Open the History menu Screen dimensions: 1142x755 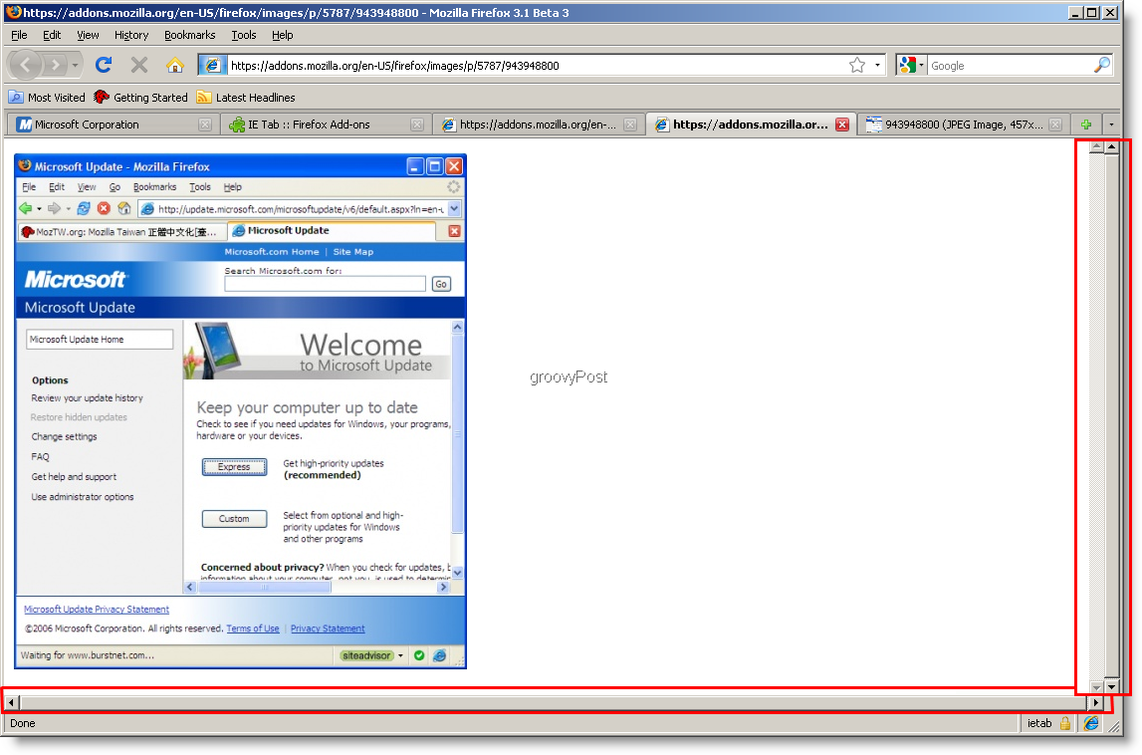[131, 35]
